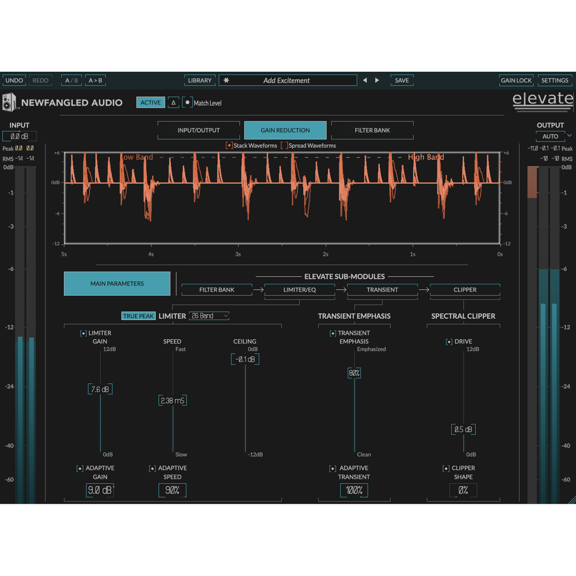Open the Add Excitement preset menu
This screenshot has width=576, height=576.
(x=286, y=80)
